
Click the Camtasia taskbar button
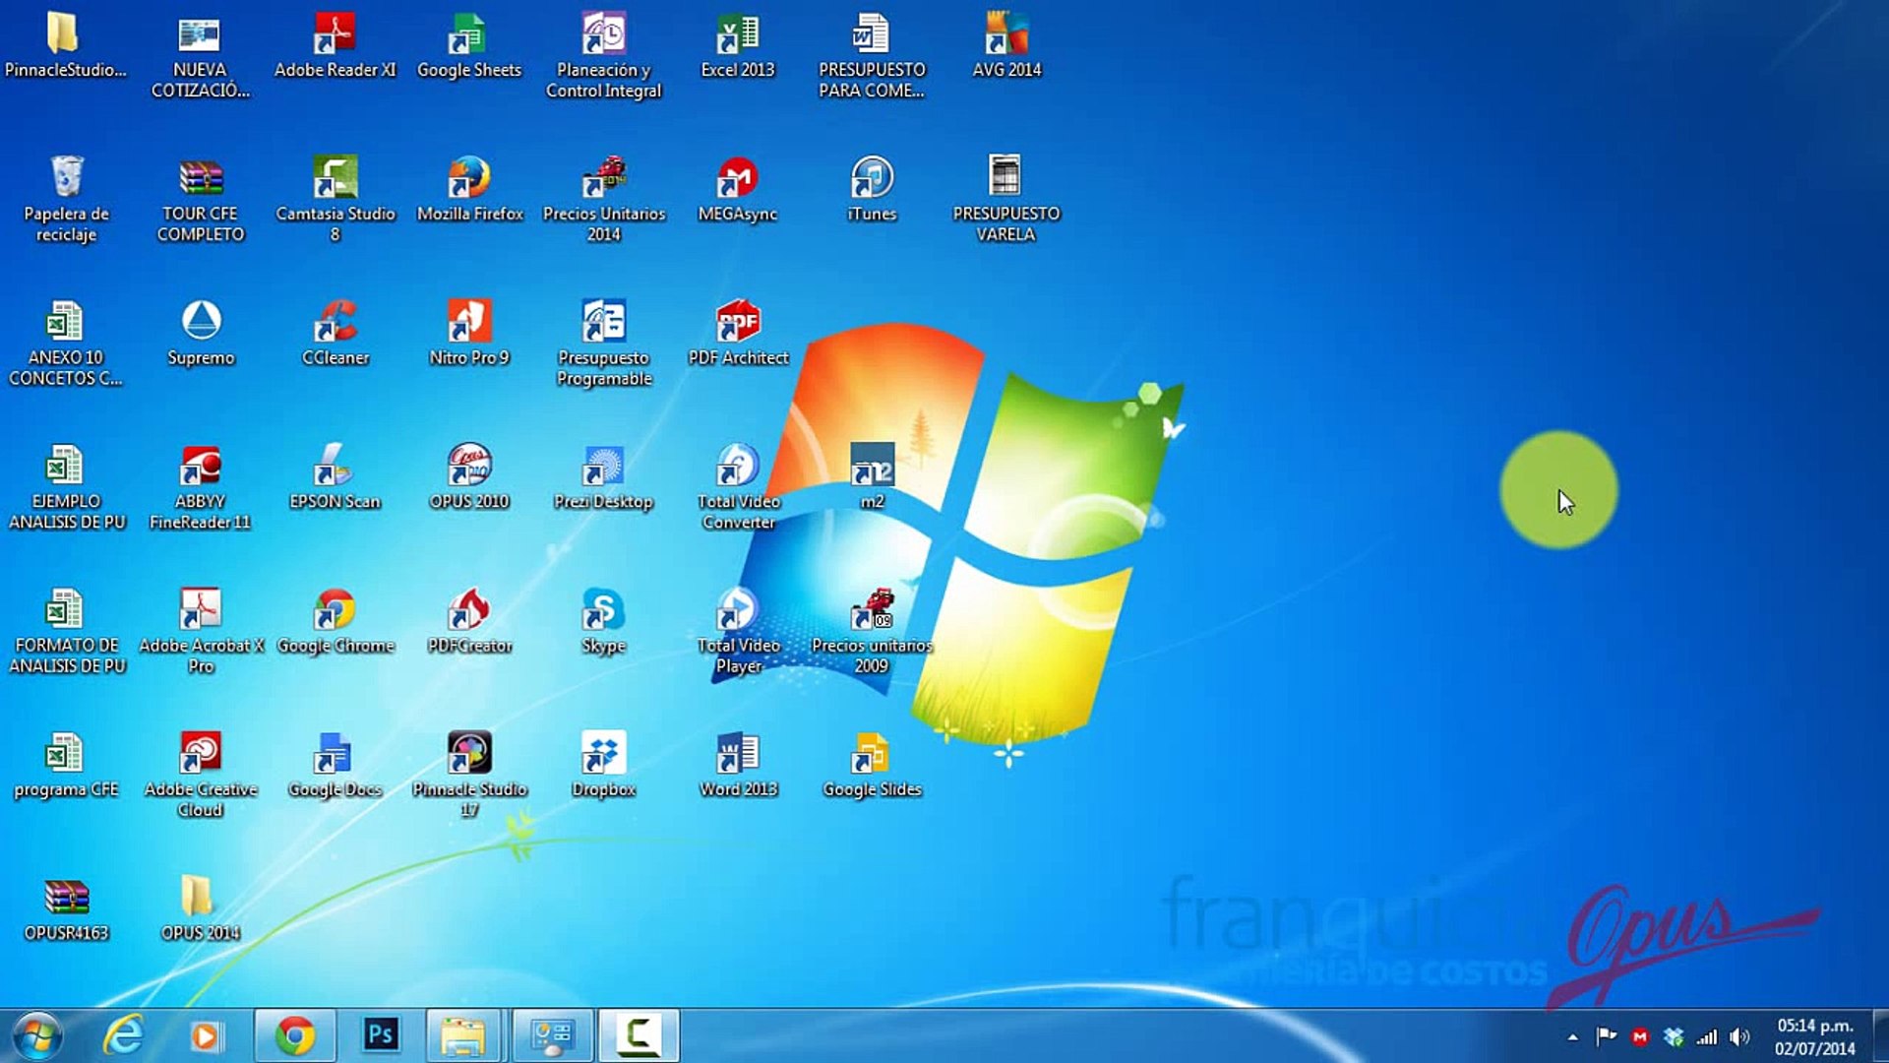point(638,1035)
